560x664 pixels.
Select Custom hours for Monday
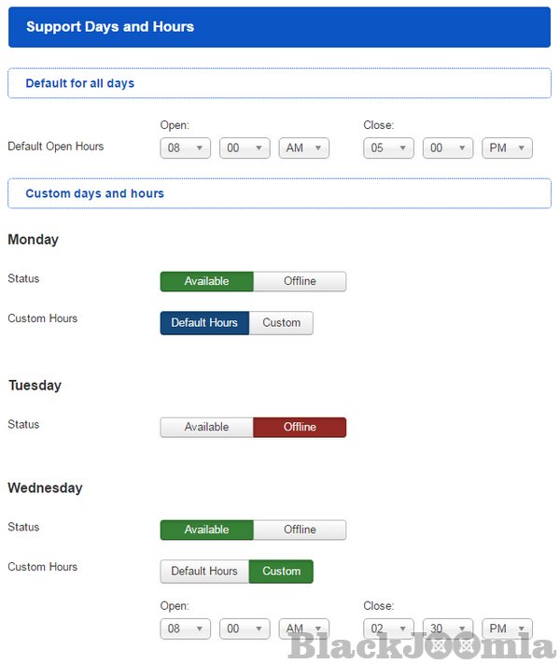click(x=281, y=323)
